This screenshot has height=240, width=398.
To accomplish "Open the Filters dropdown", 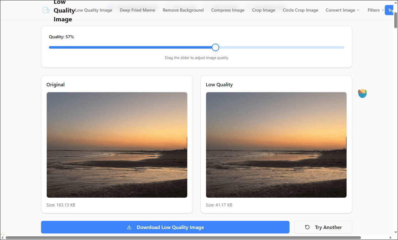I will (373, 10).
